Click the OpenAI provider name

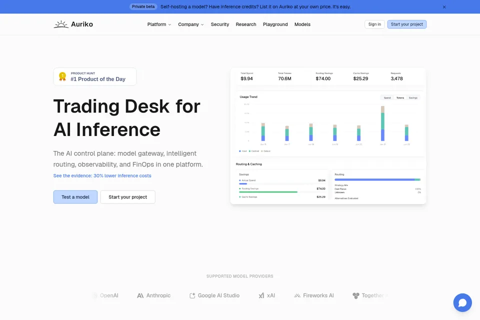tap(109, 295)
